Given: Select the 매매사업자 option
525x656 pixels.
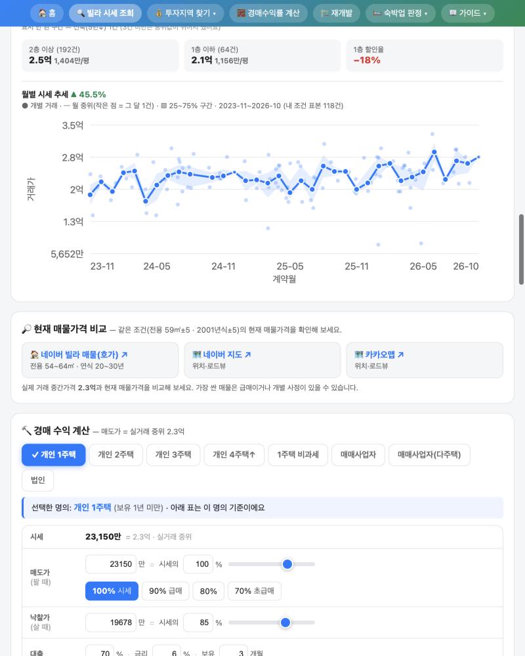Looking at the screenshot, I should coord(358,455).
